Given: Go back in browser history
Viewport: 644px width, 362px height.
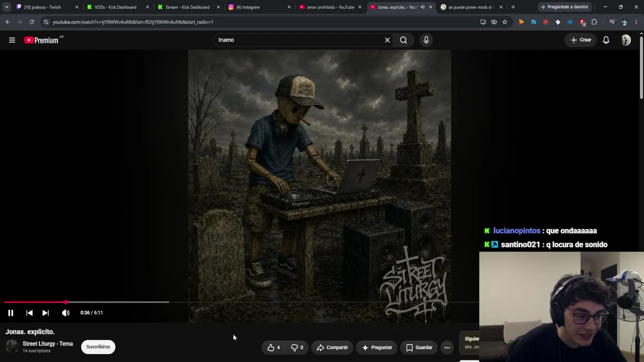Looking at the screenshot, I should pos(8,22).
